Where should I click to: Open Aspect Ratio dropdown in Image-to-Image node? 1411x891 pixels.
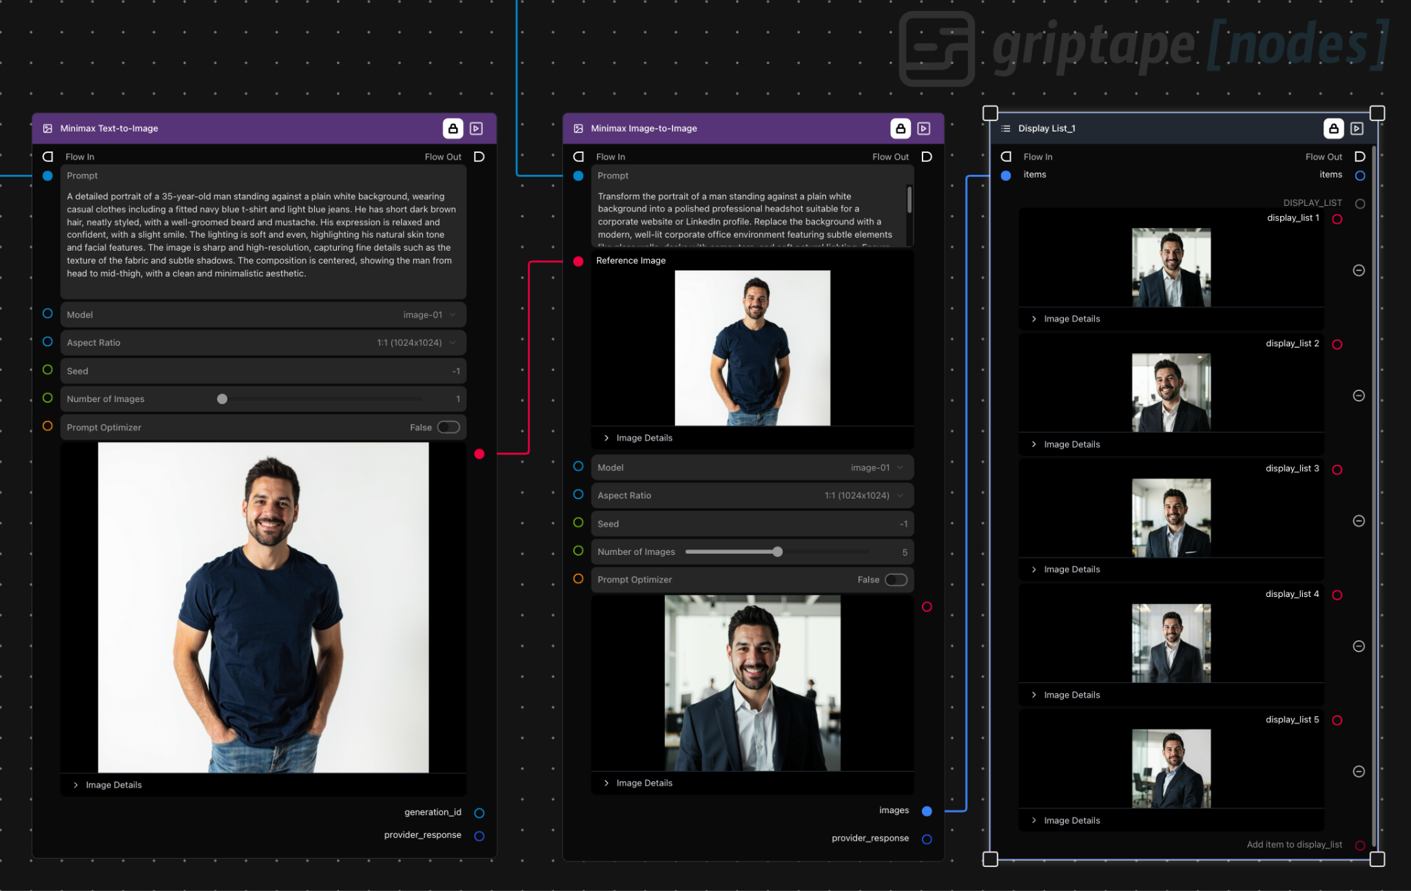pos(752,496)
